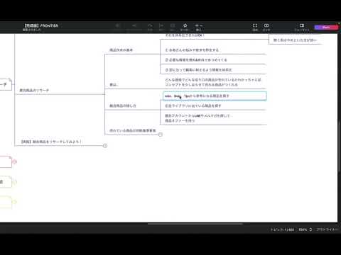Click the purple-red Share button

coord(326,27)
